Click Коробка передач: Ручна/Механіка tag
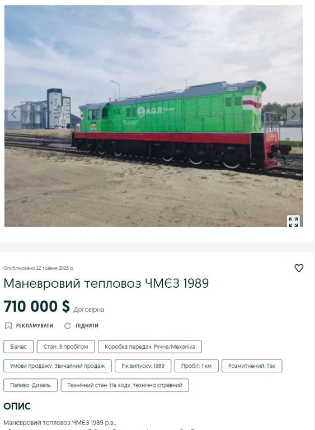The width and height of the screenshot is (315, 430). [x=150, y=347]
